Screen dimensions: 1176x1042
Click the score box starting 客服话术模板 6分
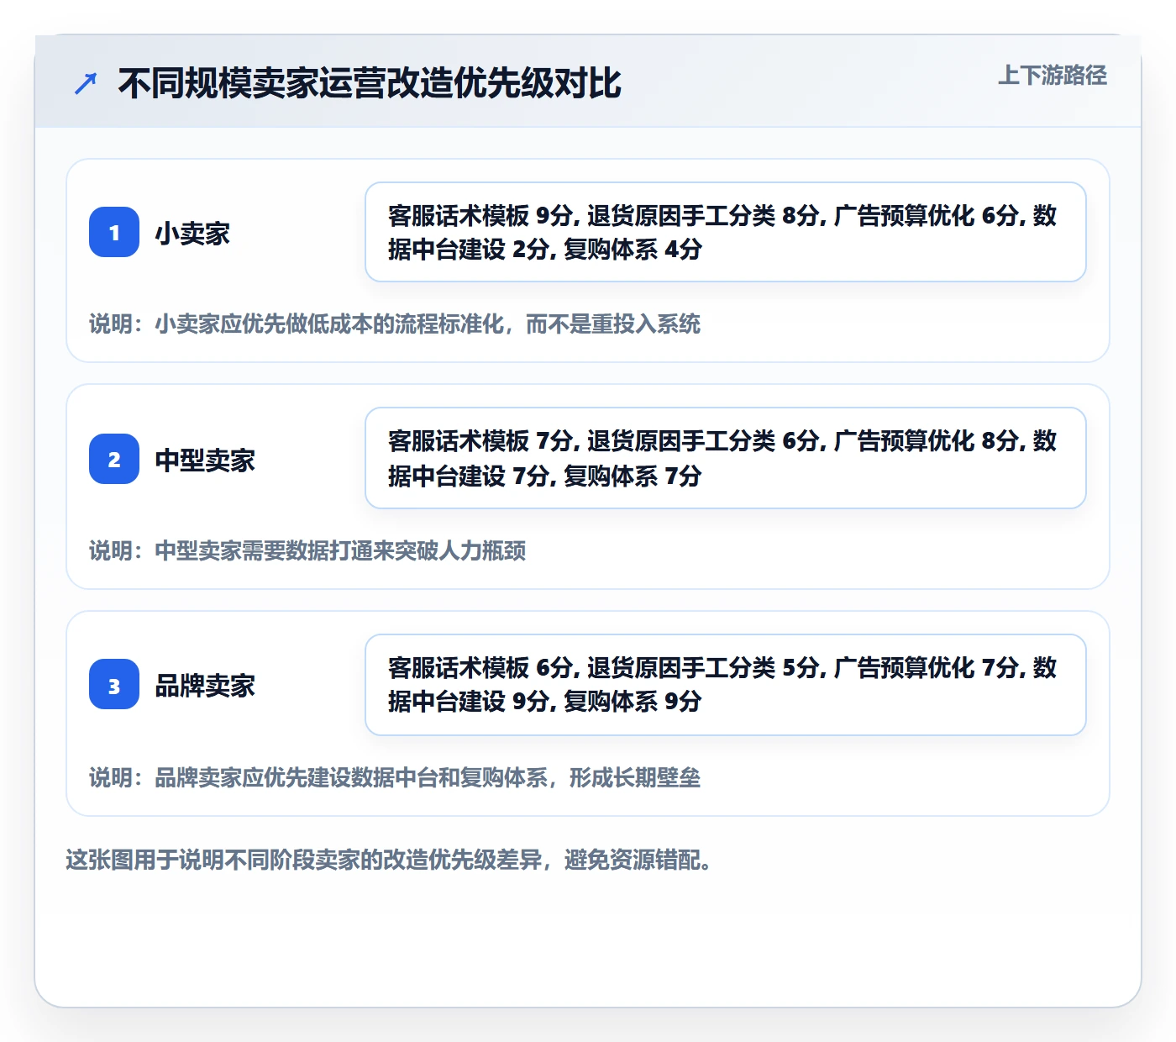point(726,685)
